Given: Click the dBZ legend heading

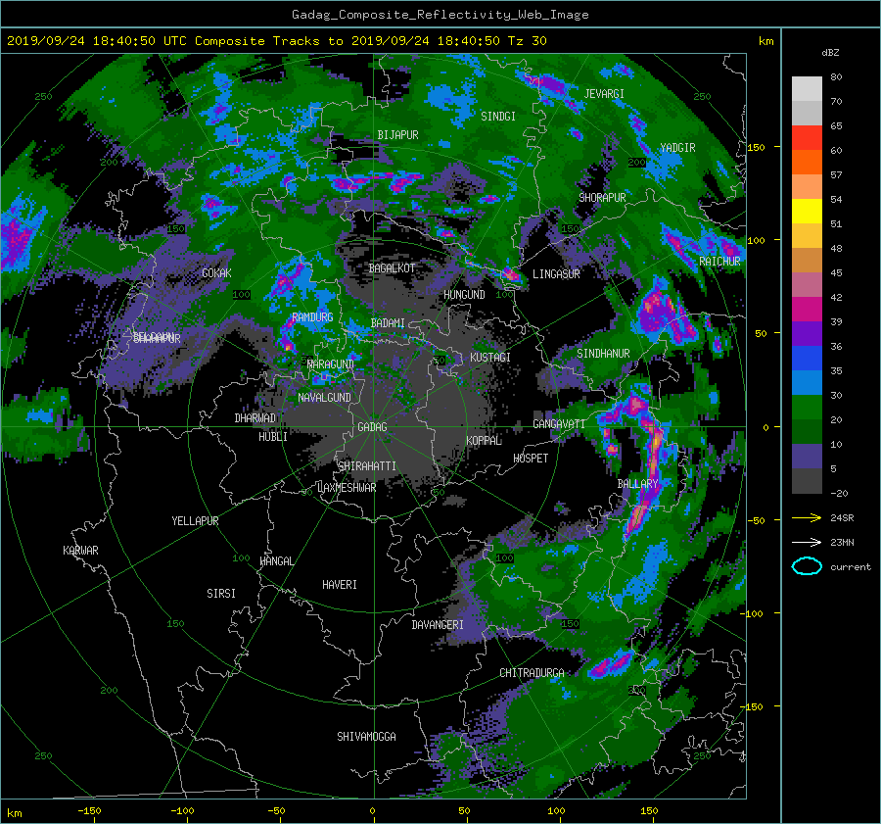Looking at the screenshot, I should [x=830, y=53].
